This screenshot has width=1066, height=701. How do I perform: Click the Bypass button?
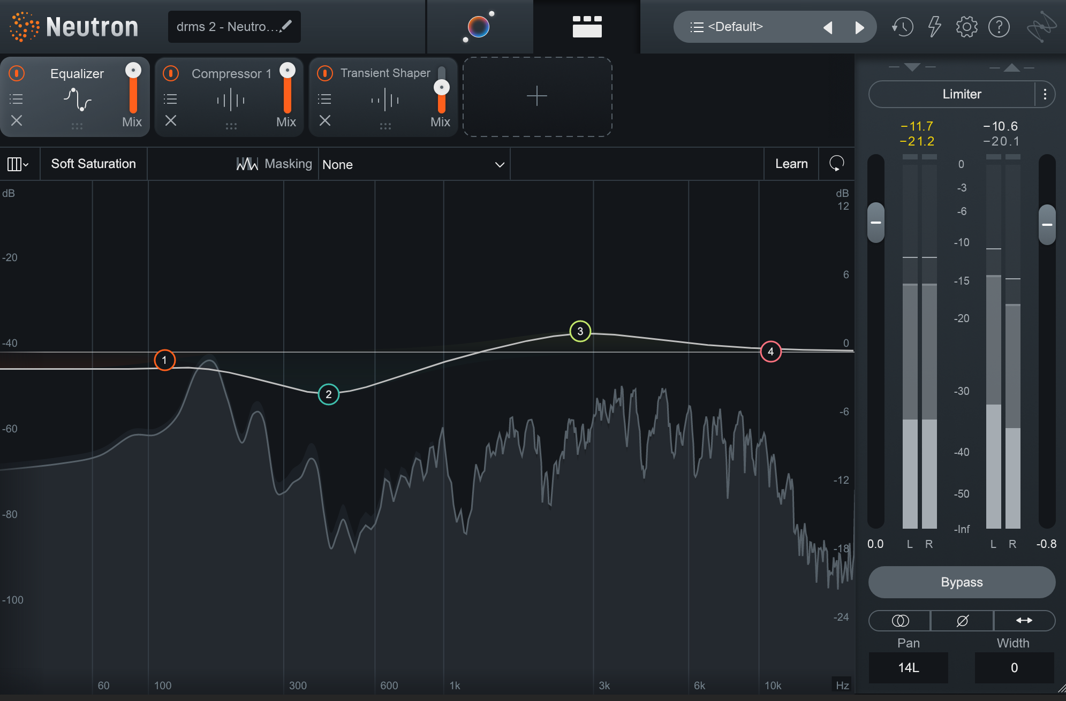[962, 582]
